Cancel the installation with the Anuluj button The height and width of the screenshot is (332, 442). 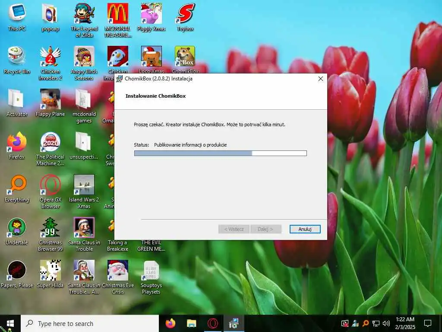pos(305,229)
